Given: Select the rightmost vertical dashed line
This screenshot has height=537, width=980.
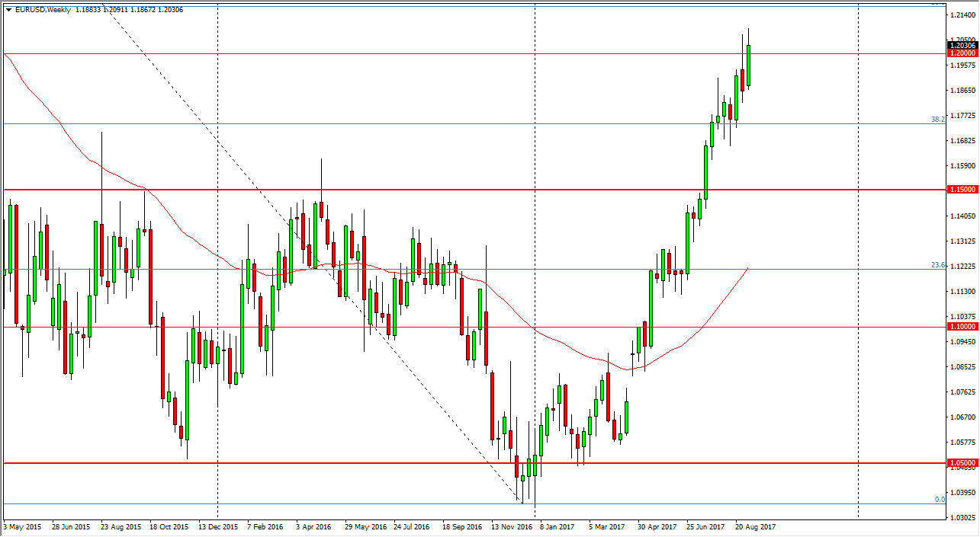Looking at the screenshot, I should 859,267.
